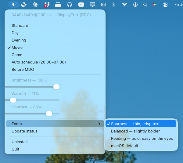This screenshot has width=183, height=163.
Task: Click the Warmth slider knob
Action: 13,100
